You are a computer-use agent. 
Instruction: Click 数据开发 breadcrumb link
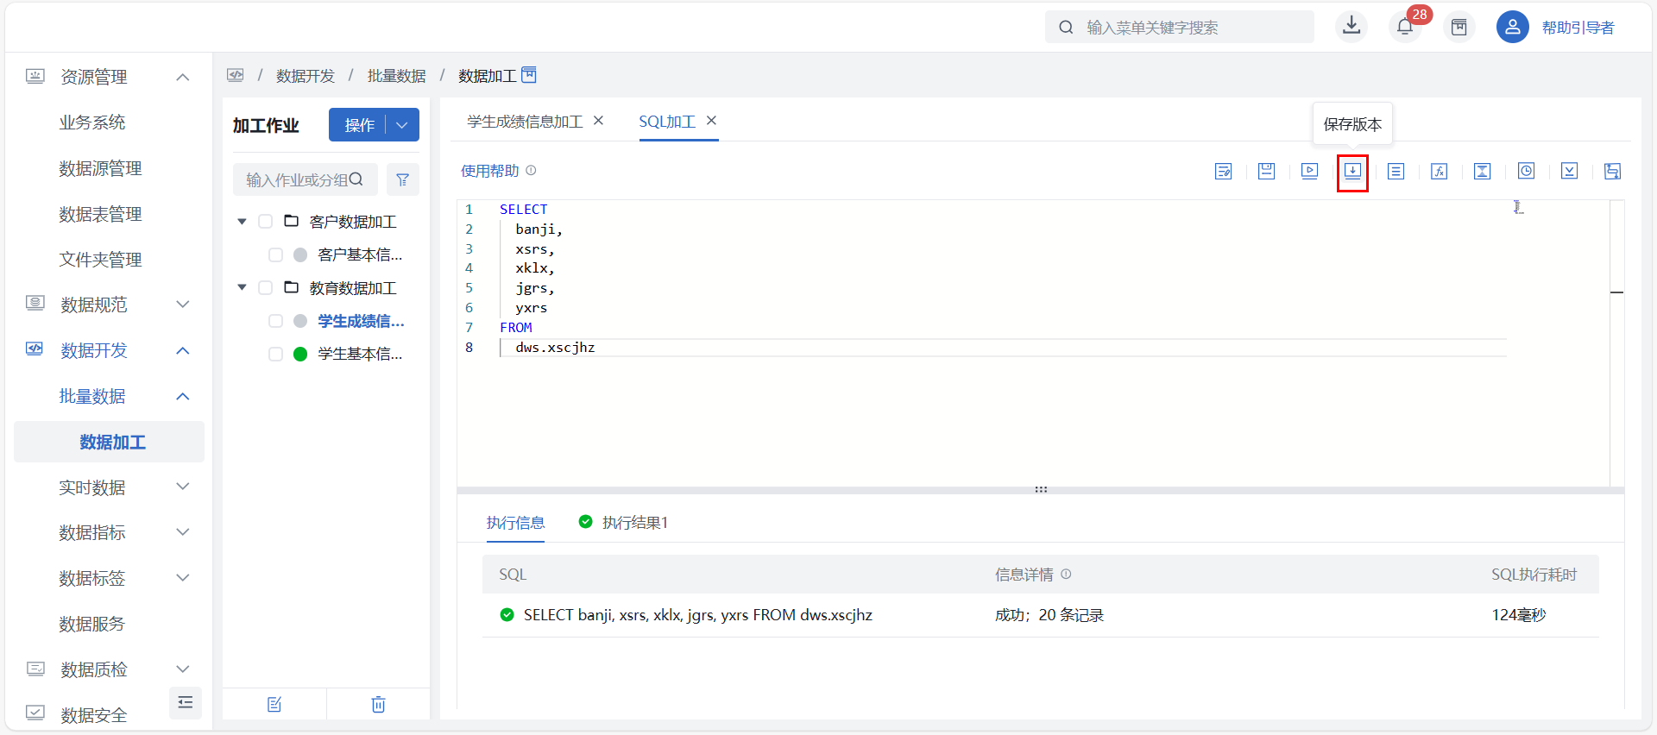305,76
